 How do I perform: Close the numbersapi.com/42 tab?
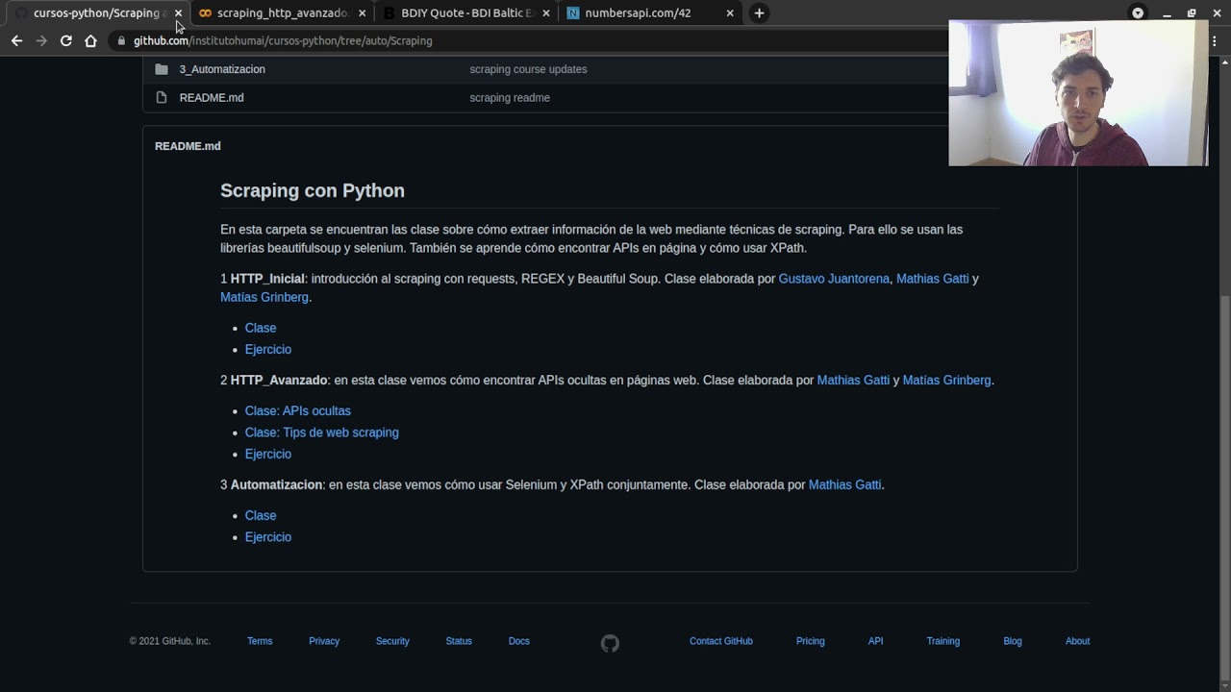[x=730, y=13]
